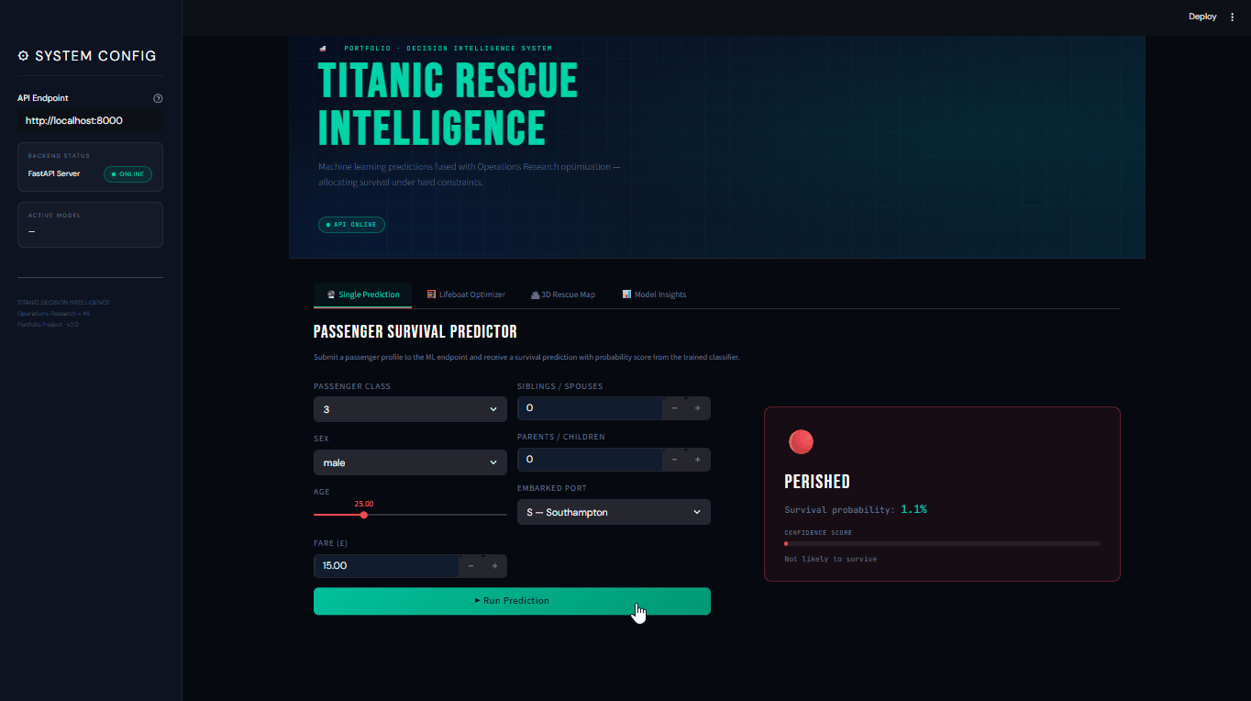The height and width of the screenshot is (701, 1251).
Task: Increase Parents / Children with plus
Action: [x=698, y=460]
